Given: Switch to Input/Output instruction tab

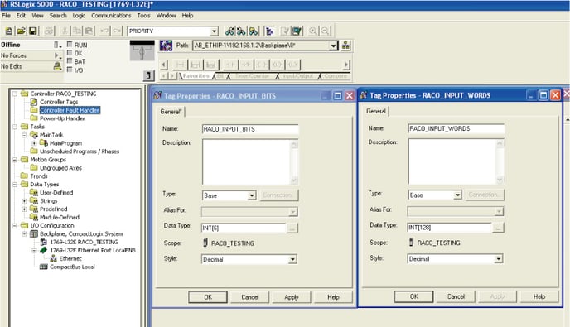Looking at the screenshot, I should coord(297,76).
